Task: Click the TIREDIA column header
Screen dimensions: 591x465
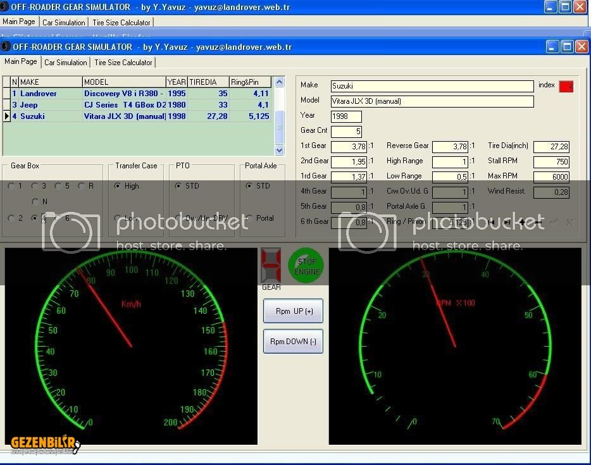Action: (208, 82)
